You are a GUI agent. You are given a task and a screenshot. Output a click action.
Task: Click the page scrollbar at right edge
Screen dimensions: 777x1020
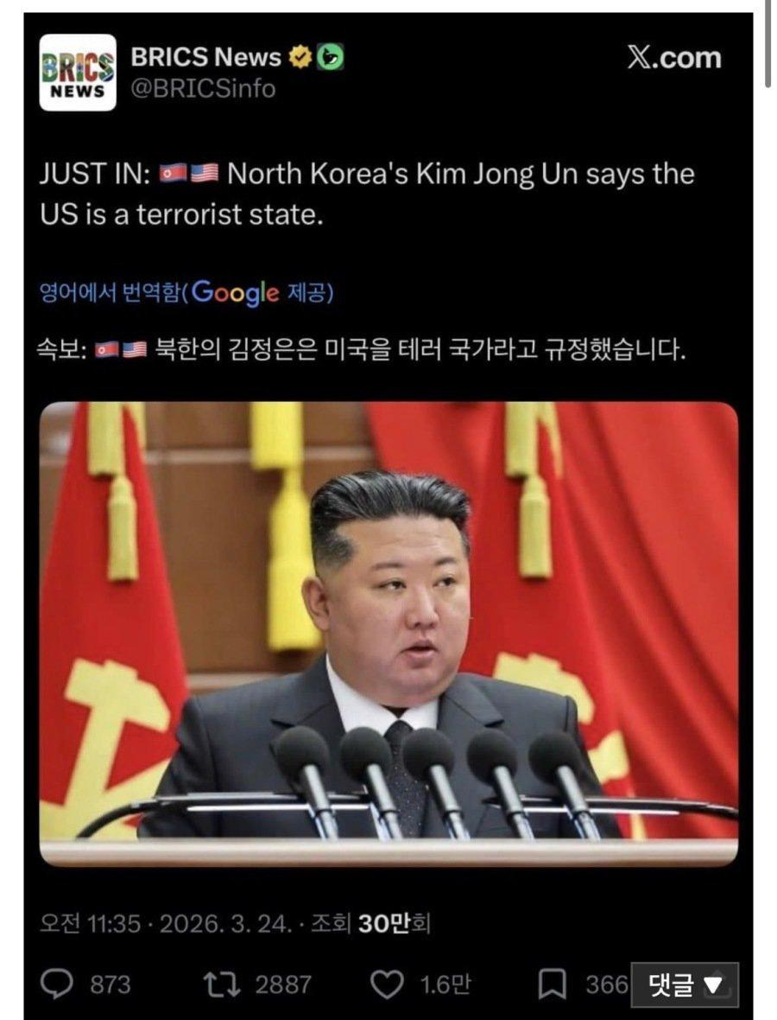tap(768, 46)
